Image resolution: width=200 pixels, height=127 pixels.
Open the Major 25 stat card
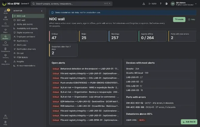click(x=93, y=36)
